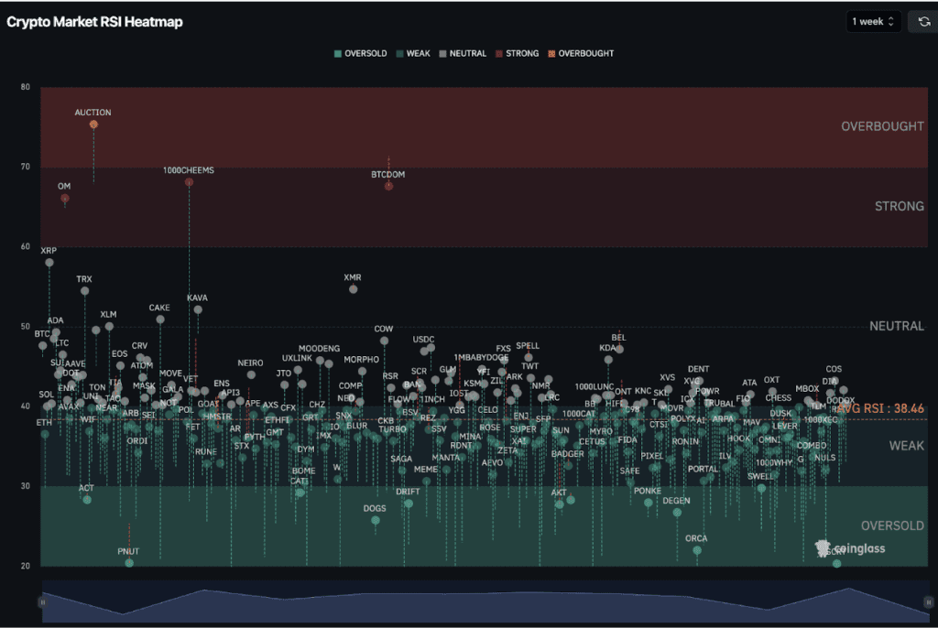Click the TRX data point

point(85,291)
